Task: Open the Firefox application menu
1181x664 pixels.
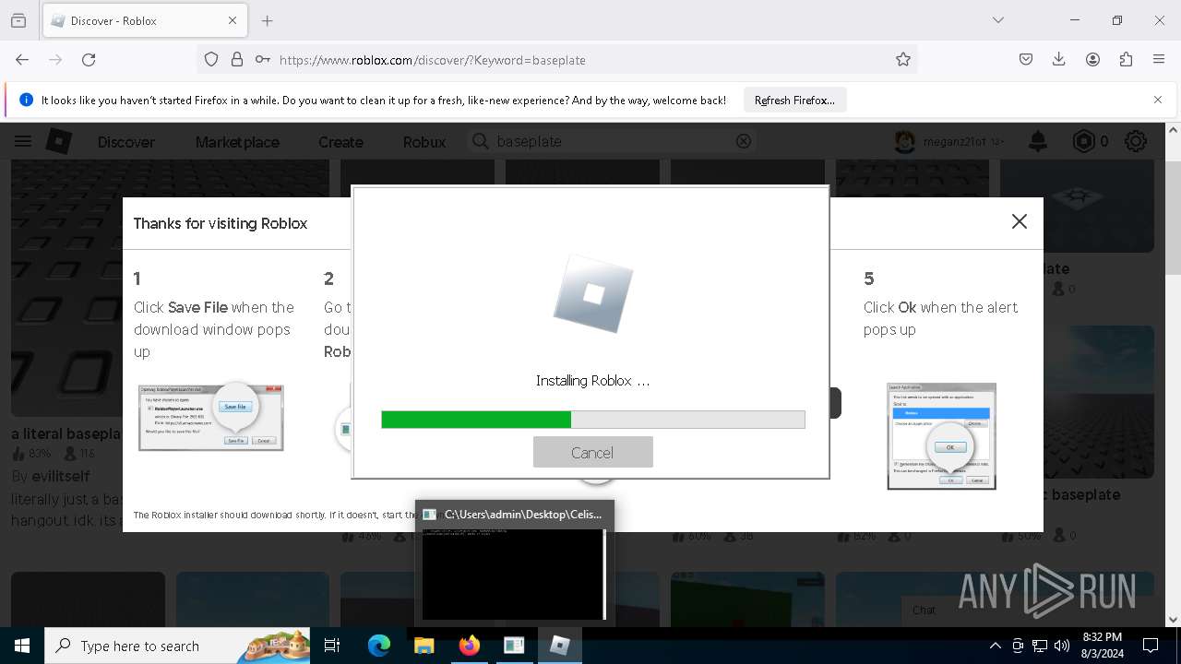Action: (1159, 60)
